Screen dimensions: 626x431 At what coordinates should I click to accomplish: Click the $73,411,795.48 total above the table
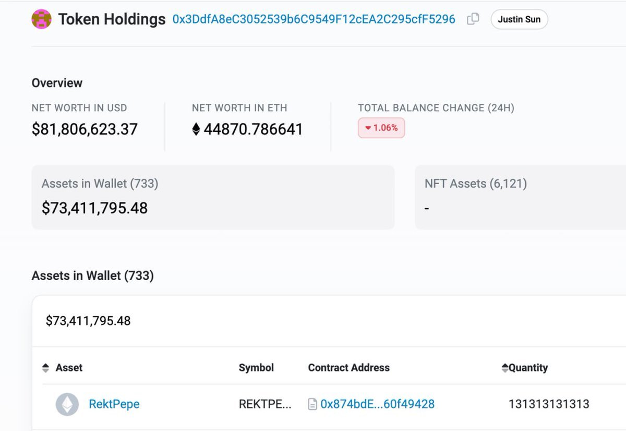88,321
